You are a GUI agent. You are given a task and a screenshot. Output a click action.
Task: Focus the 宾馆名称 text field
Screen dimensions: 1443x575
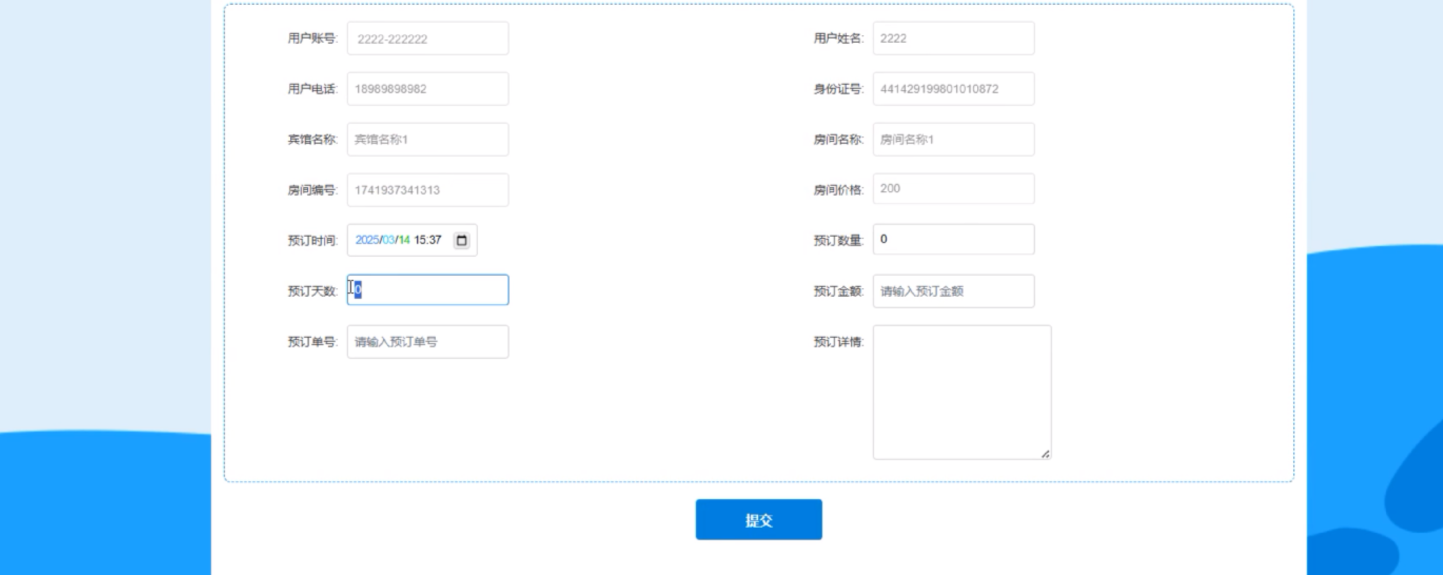tap(427, 140)
